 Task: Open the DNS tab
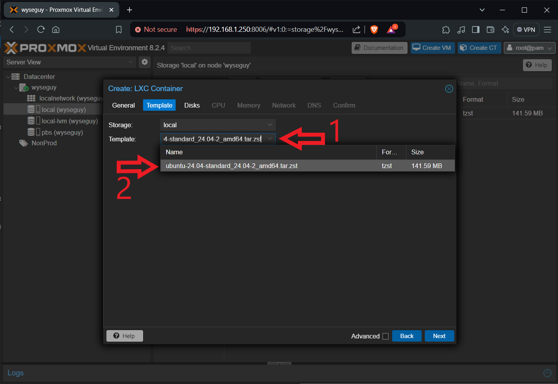[x=314, y=105]
